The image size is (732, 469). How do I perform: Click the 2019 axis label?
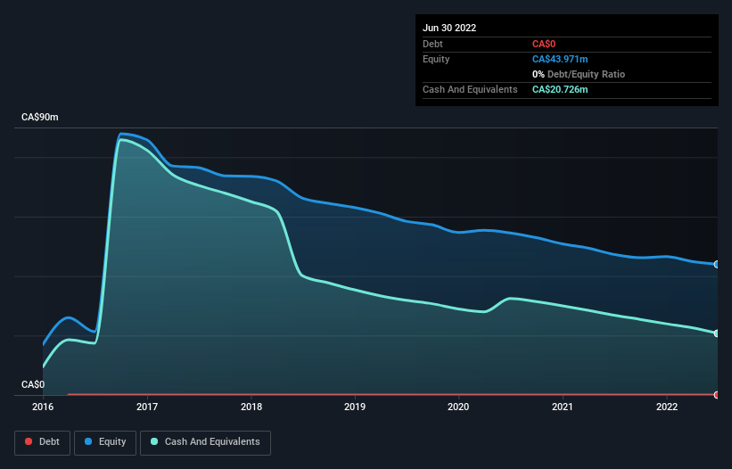[355, 407]
